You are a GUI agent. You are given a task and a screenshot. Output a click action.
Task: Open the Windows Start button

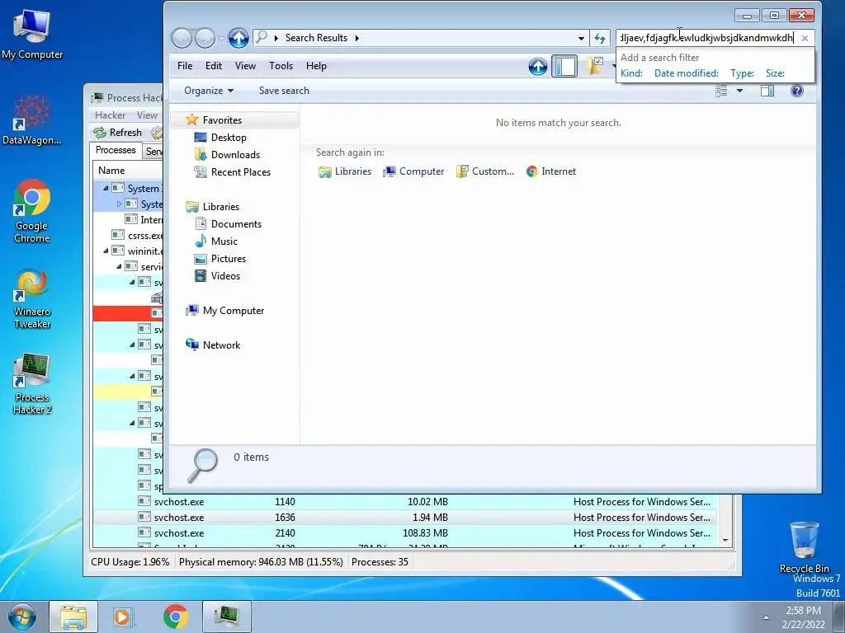point(21,617)
